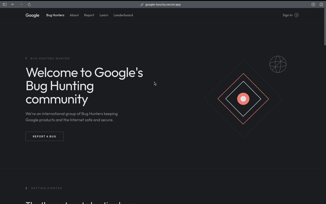The image size is (326, 204).
Task: Click the Report a Bug button
Action: (x=44, y=136)
